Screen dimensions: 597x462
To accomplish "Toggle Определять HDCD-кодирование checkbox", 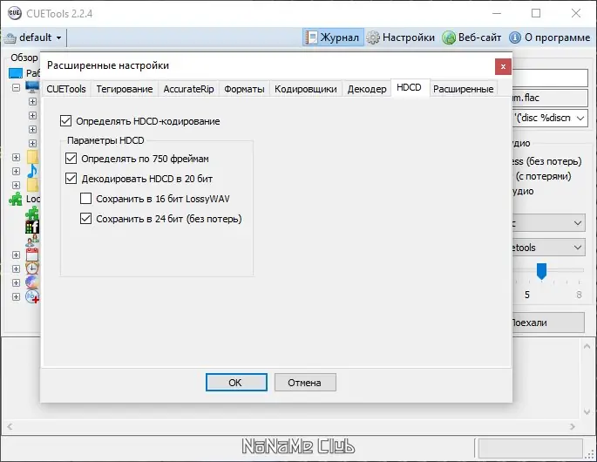I will pyautogui.click(x=65, y=121).
